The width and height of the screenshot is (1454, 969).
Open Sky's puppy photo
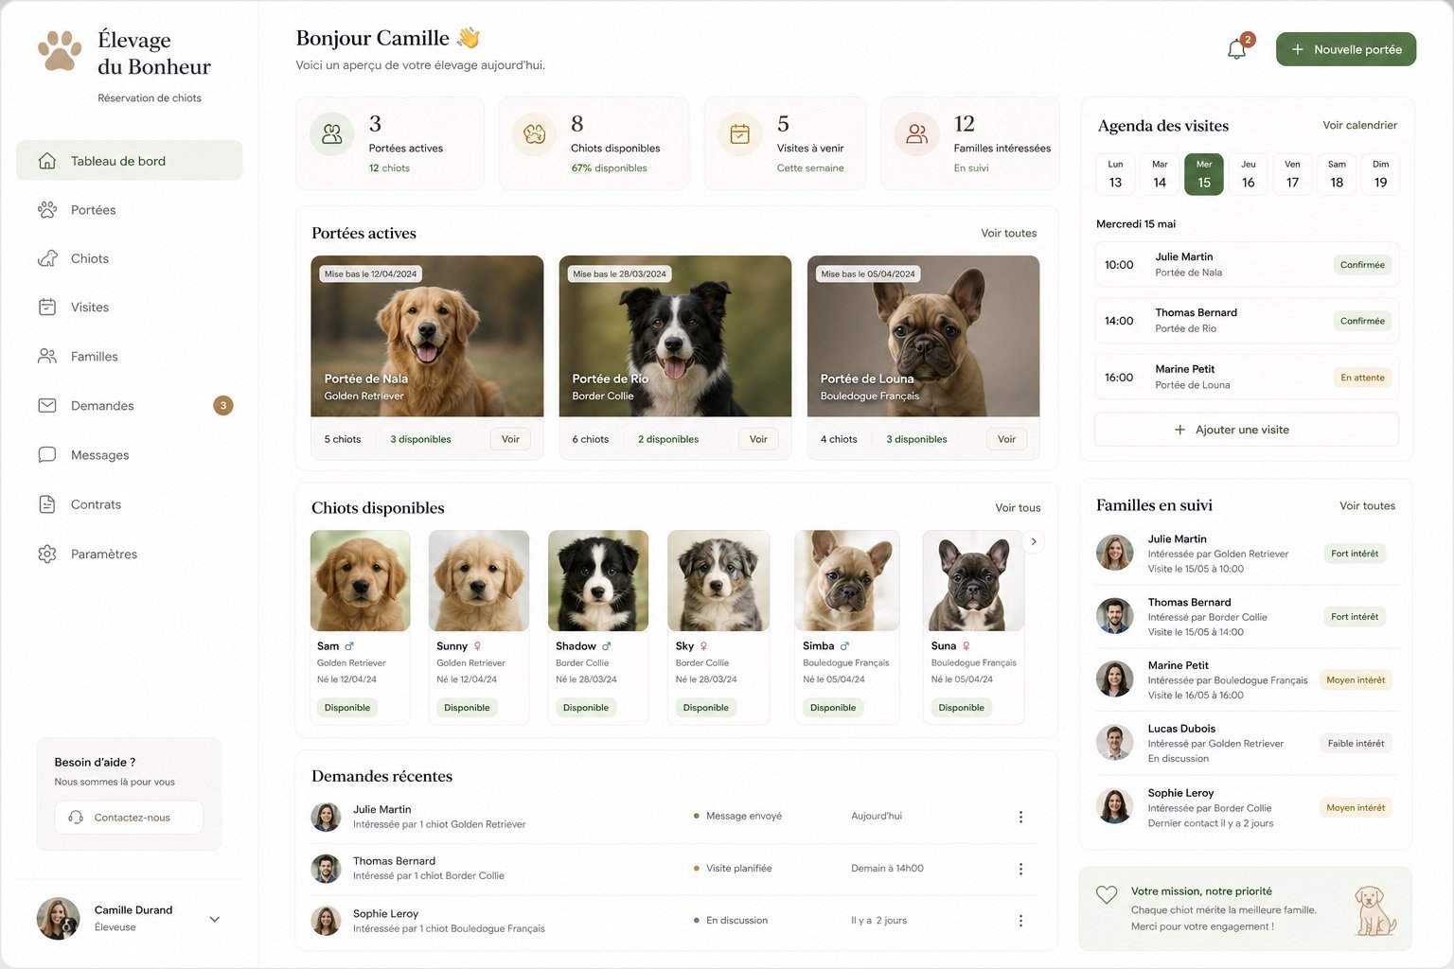click(x=718, y=581)
